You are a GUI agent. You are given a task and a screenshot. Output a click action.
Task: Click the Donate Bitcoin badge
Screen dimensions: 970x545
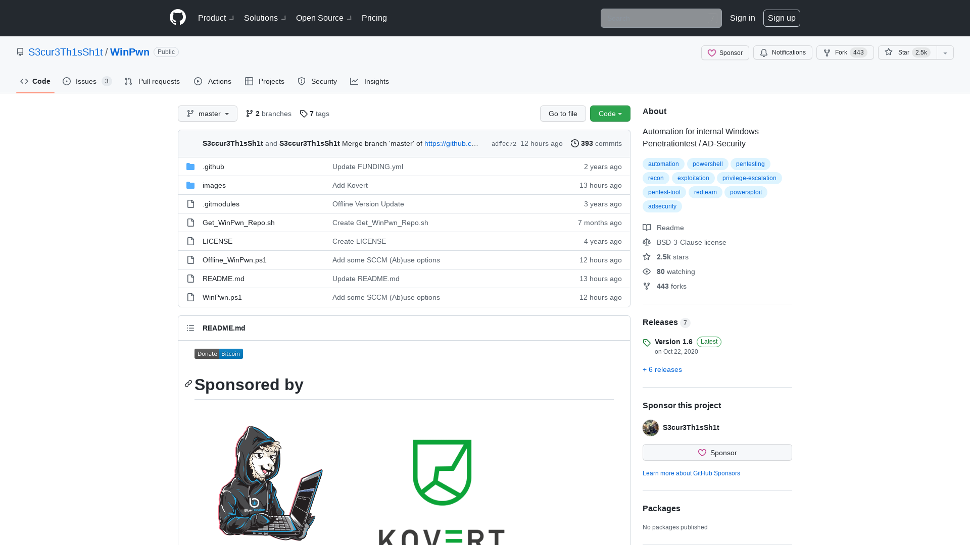(x=218, y=354)
